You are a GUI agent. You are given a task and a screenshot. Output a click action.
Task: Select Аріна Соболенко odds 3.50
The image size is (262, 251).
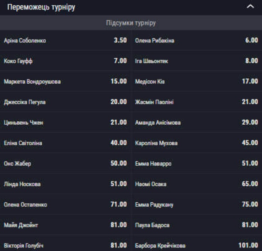(65, 40)
